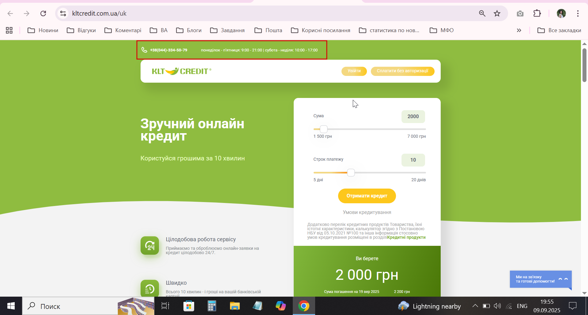Open the Chrome profile avatar
The height and width of the screenshot is (315, 588).
tap(561, 13)
